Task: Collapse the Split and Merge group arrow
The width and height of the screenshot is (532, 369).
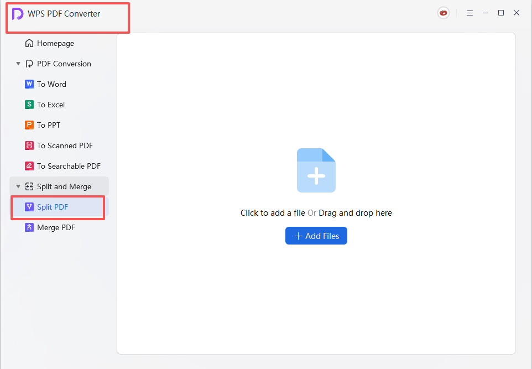Action: 18,186
